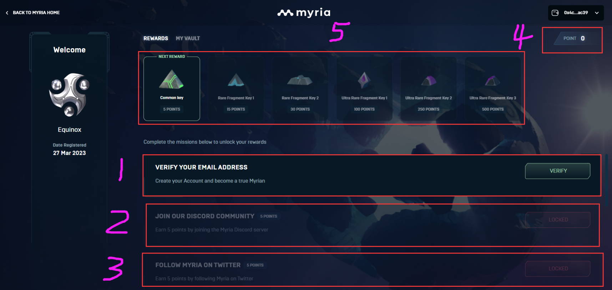Click 'Create your Account and become a true Myrian'

coord(210,181)
